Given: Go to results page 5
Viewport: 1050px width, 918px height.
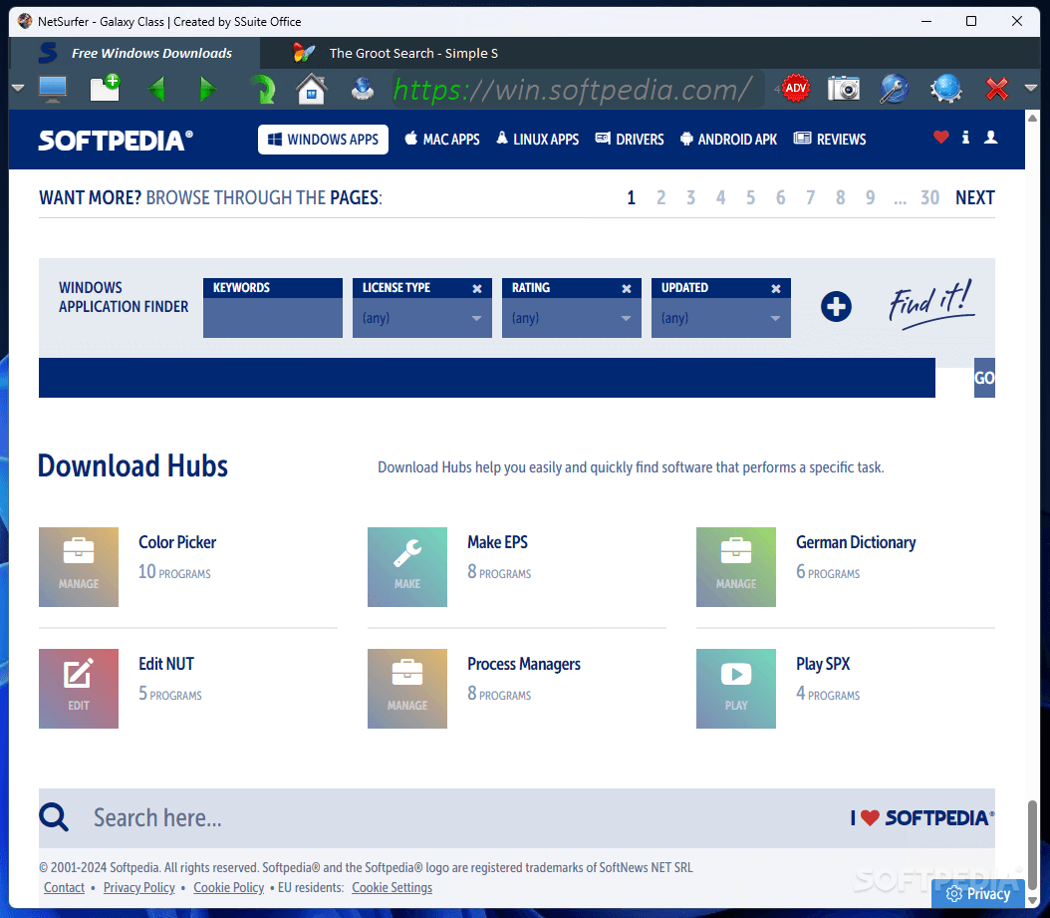Looking at the screenshot, I should 751,197.
